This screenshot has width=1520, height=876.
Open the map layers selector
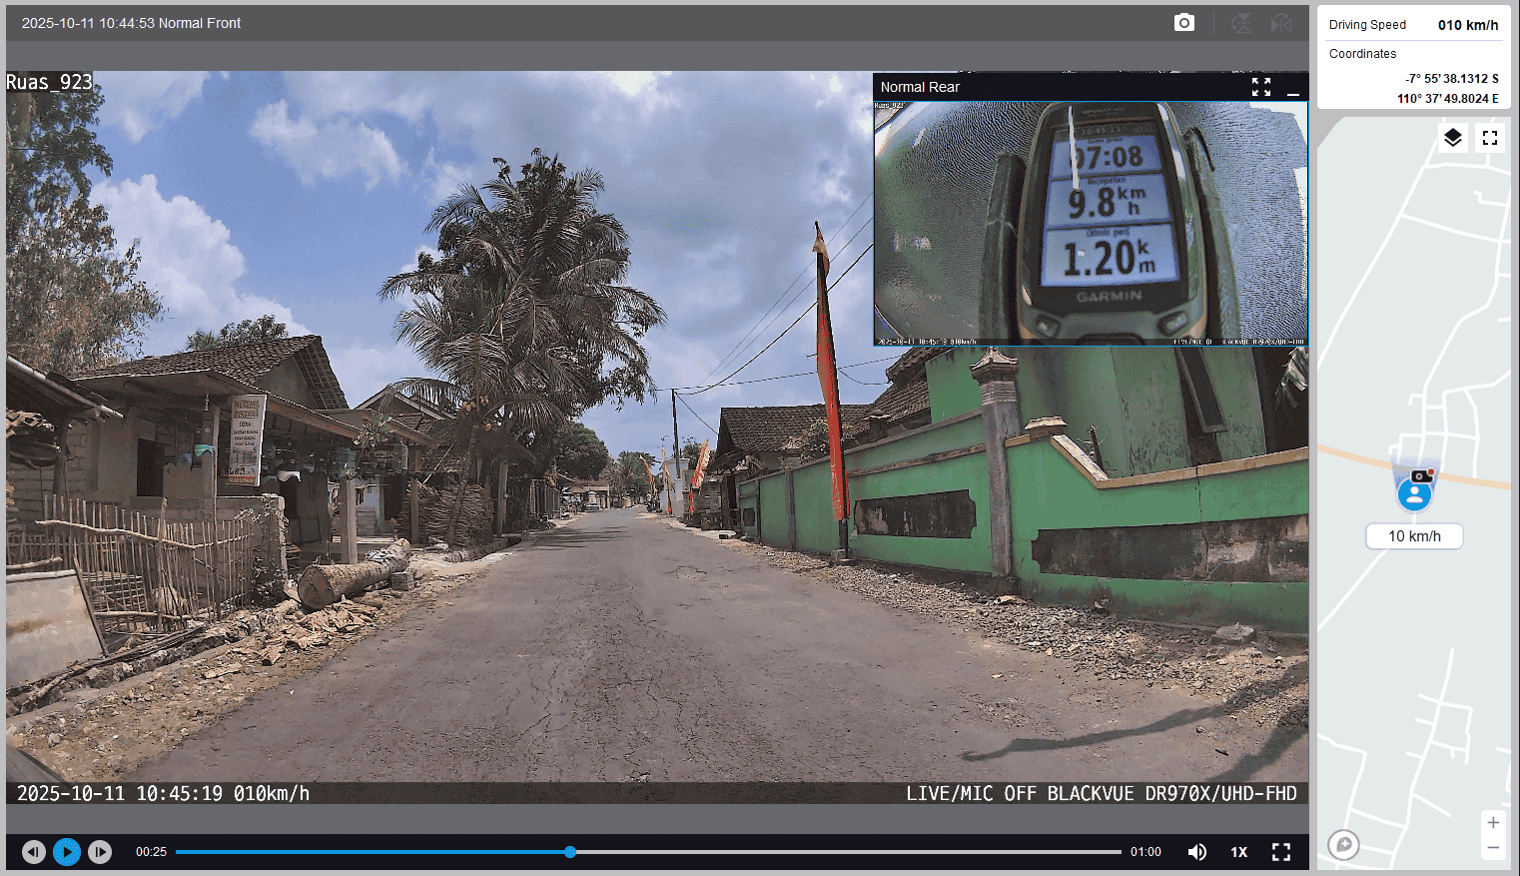[1452, 138]
